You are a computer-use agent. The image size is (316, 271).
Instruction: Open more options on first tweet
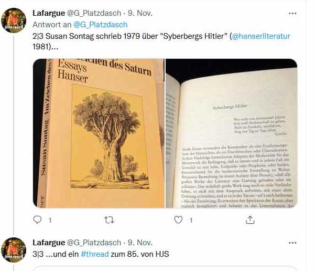click(292, 13)
